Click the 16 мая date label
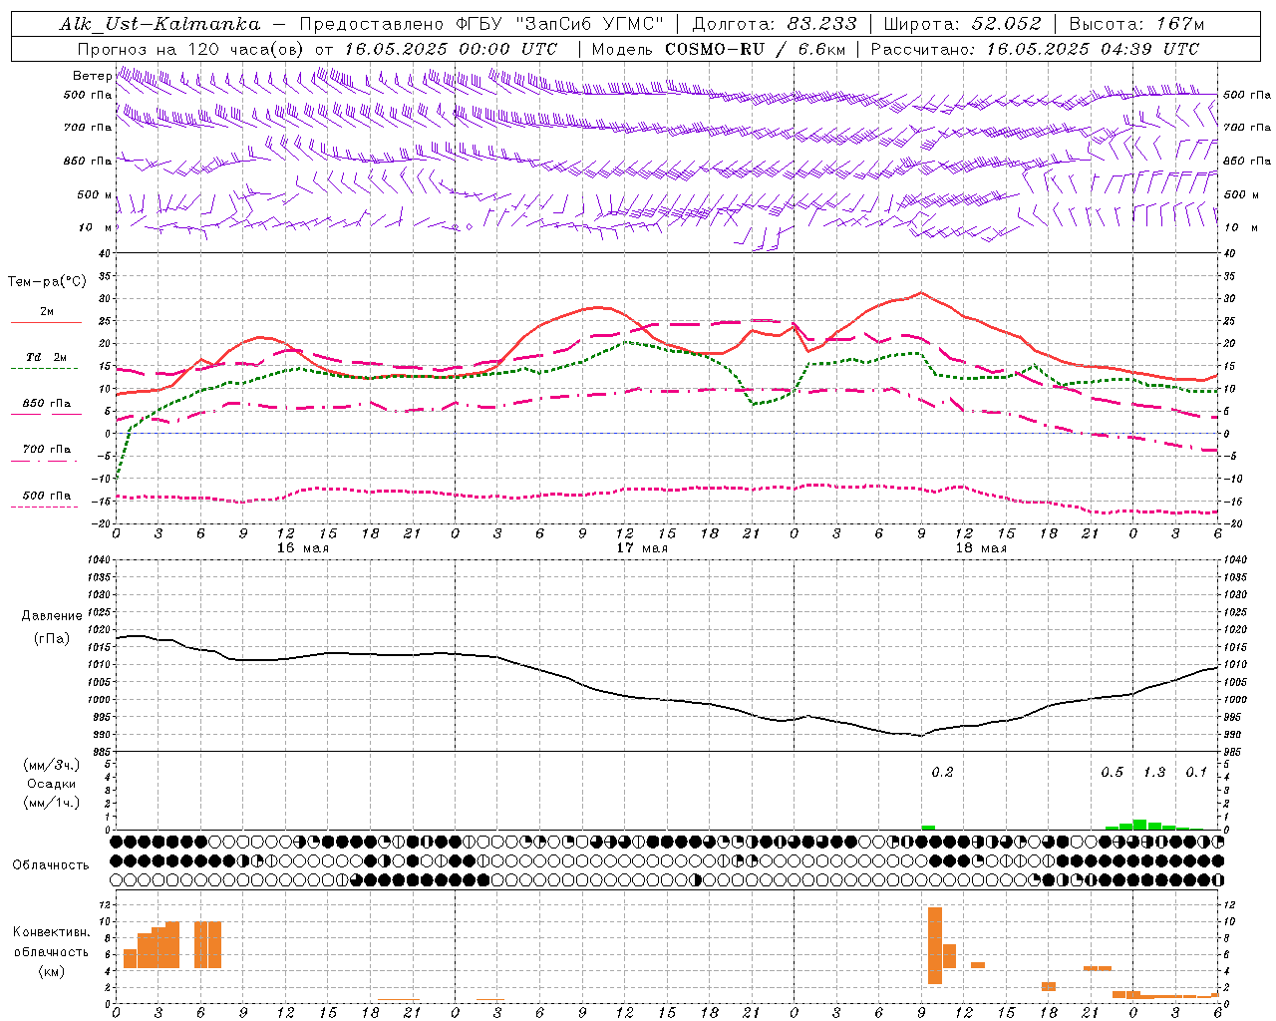 coord(302,548)
